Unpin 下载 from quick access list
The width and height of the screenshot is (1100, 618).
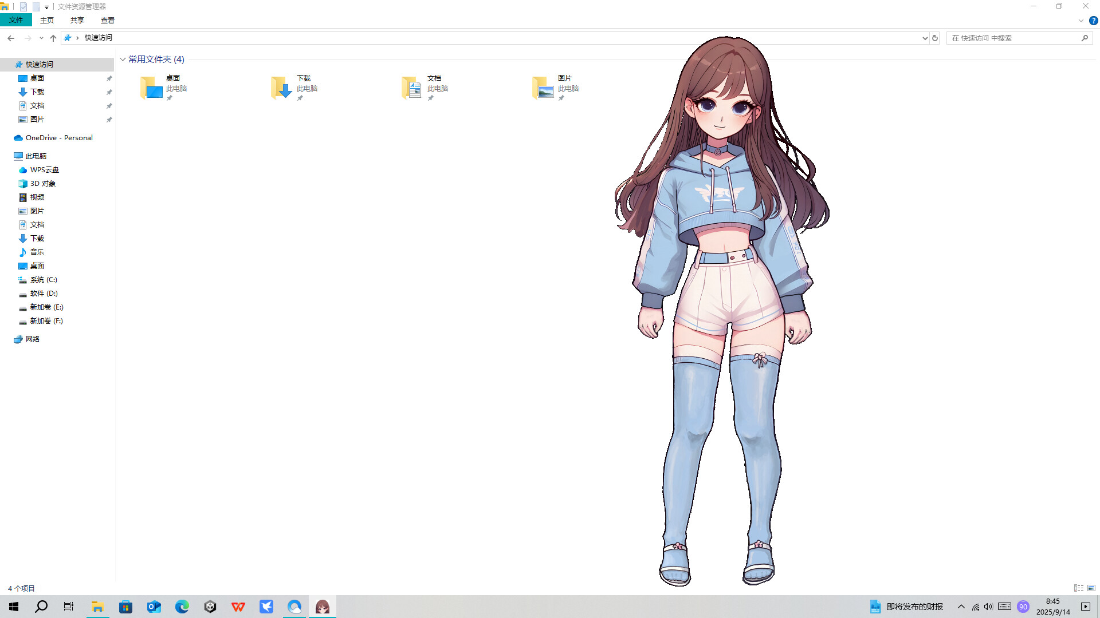click(x=109, y=92)
